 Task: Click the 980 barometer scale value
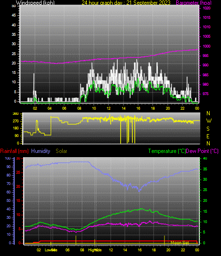coord(205,84)
